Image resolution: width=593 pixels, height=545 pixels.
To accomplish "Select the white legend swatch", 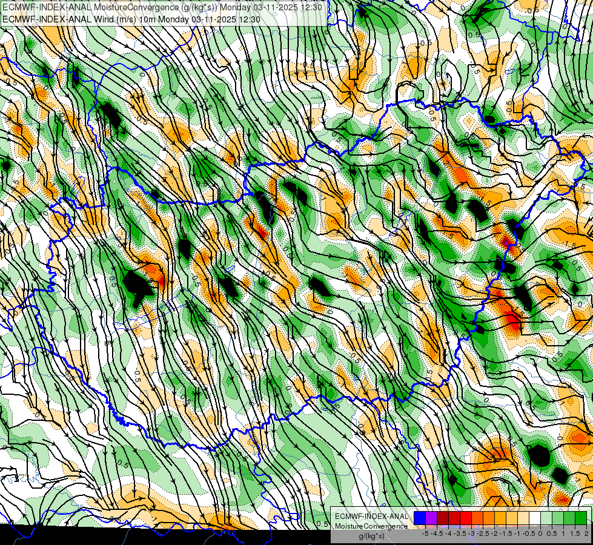I will 535,518.
